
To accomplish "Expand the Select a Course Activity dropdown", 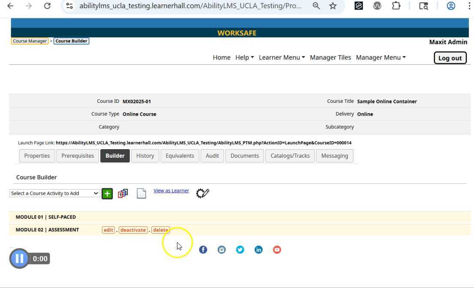I will (54, 194).
